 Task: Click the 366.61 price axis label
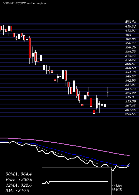click(x=131, y=64)
